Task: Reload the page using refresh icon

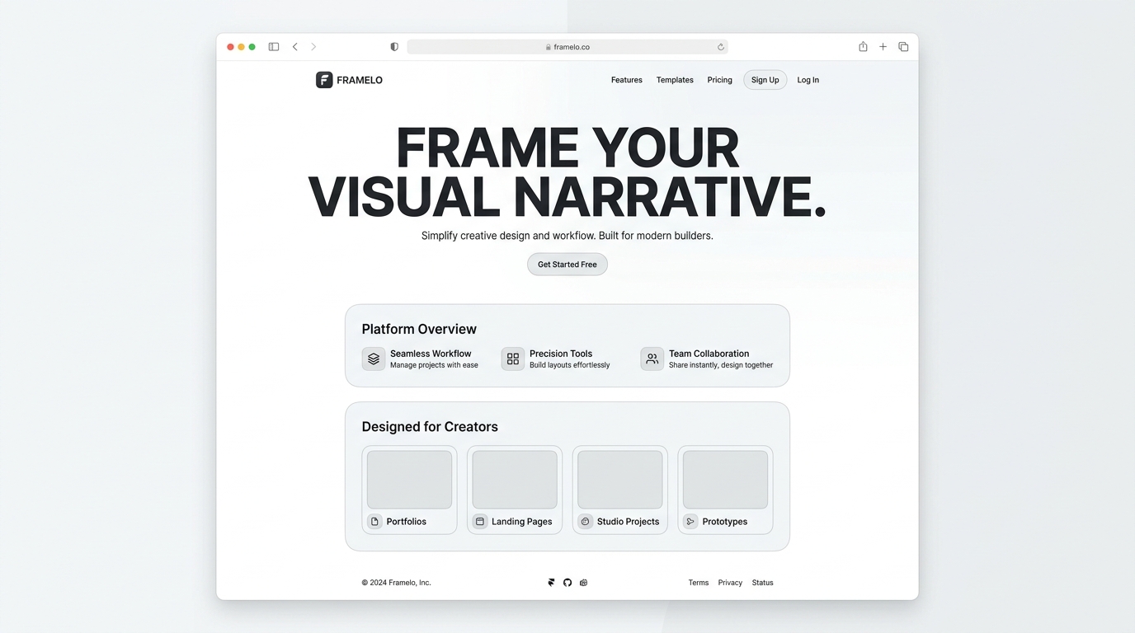Action: [x=721, y=47]
